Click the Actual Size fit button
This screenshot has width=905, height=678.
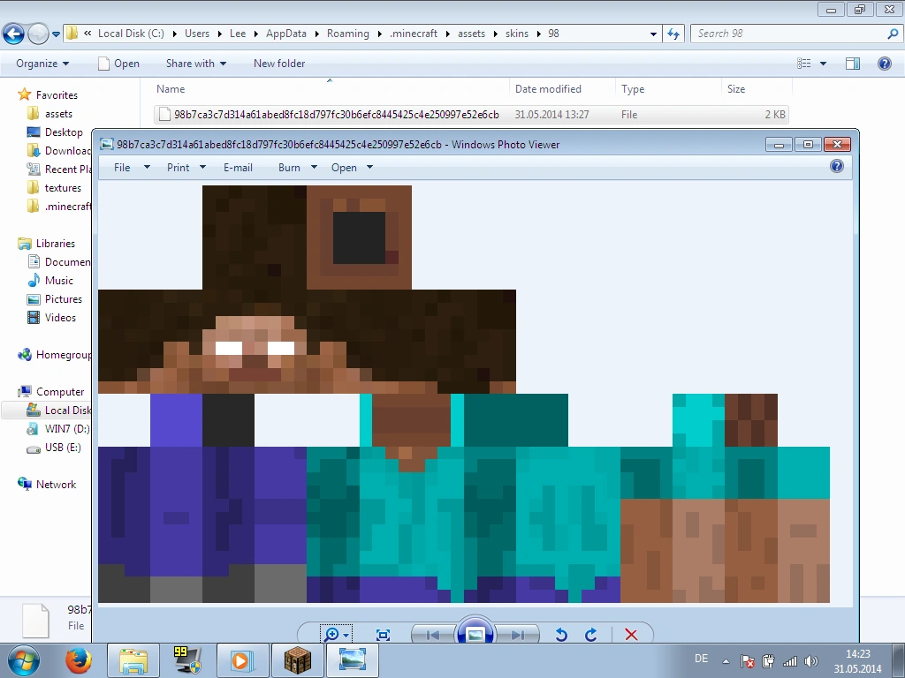point(383,635)
